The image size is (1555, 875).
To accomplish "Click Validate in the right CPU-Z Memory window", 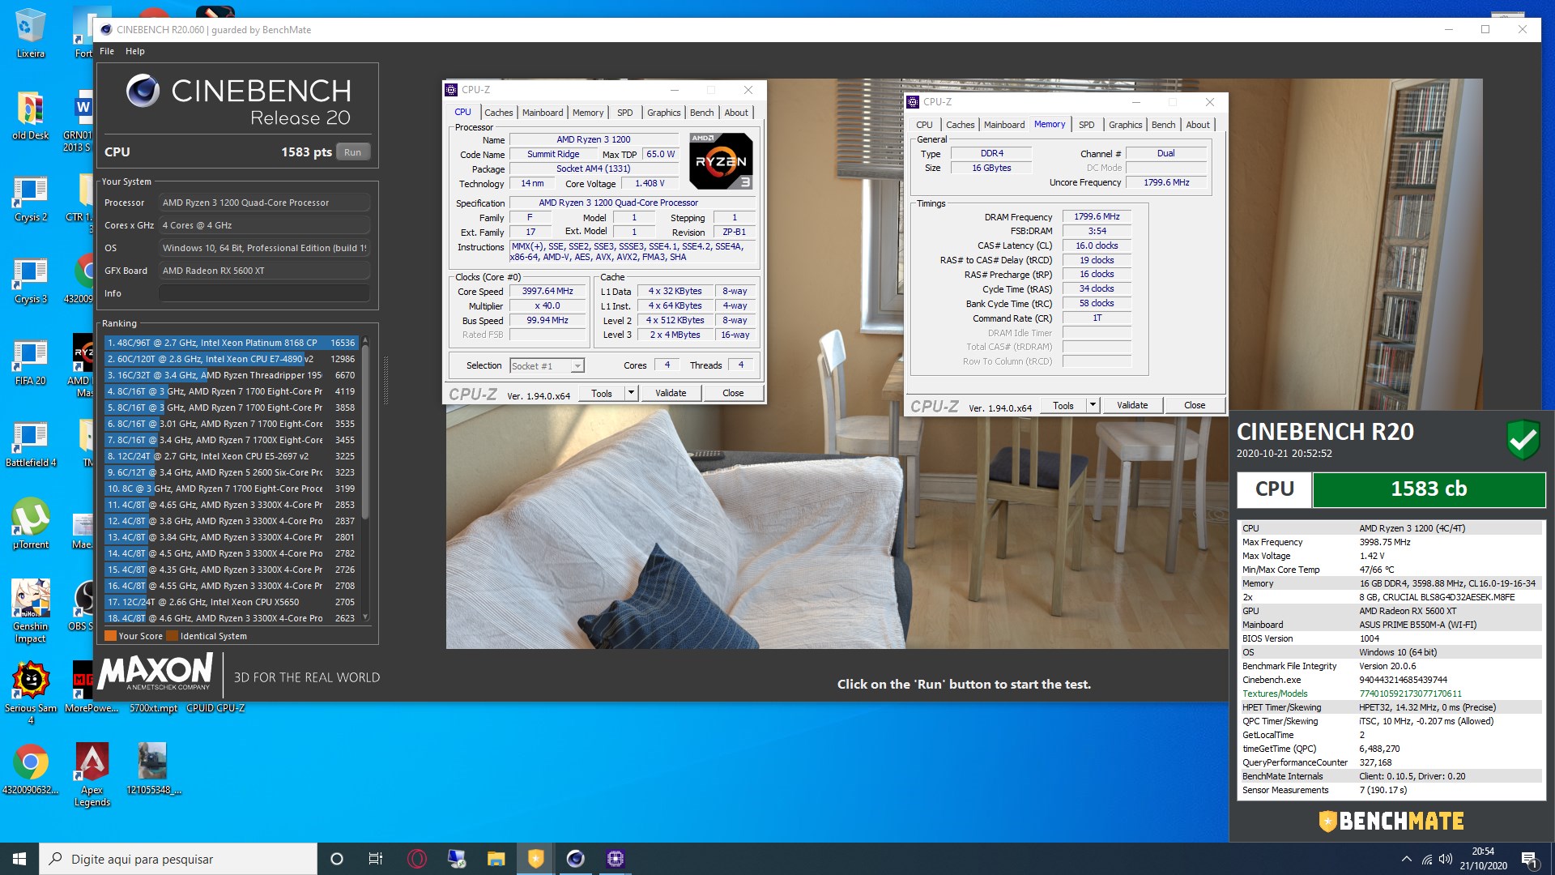I will pyautogui.click(x=1132, y=405).
